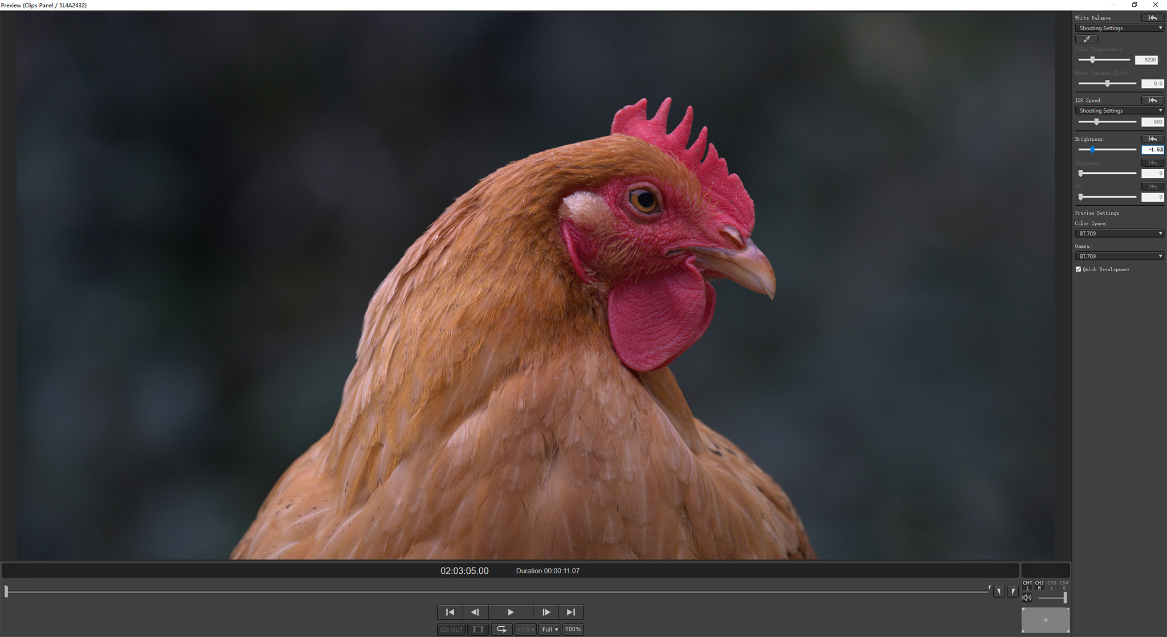
Task: Pick white balance with the eyedropper tool
Action: 1086,39
